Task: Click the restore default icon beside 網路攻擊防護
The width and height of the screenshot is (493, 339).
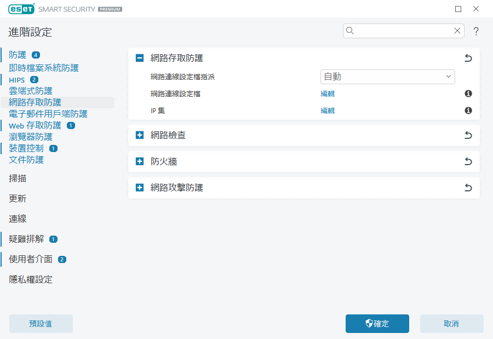Action: 468,188
